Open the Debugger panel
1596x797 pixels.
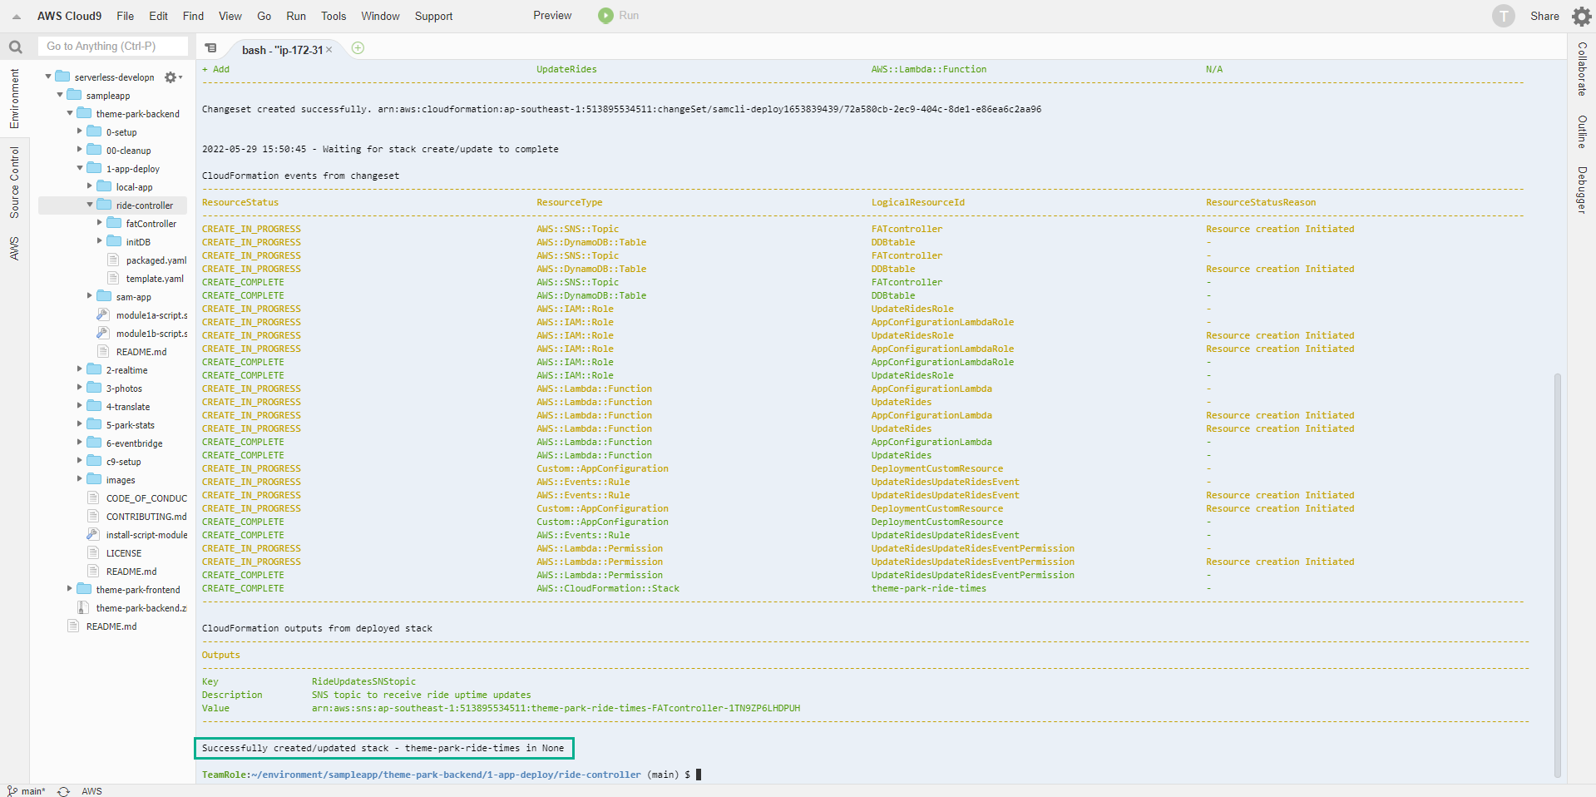[1582, 190]
